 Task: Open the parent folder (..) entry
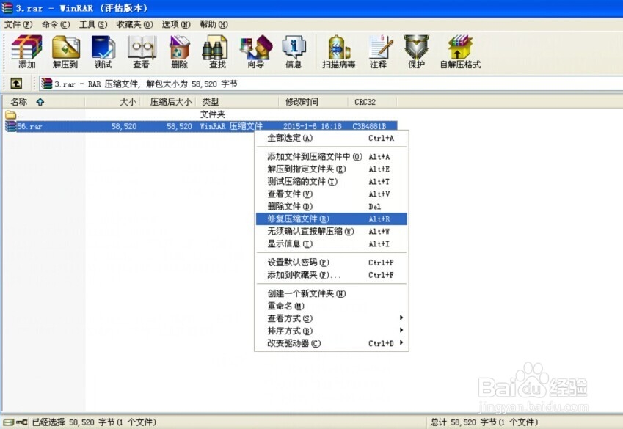click(15, 114)
